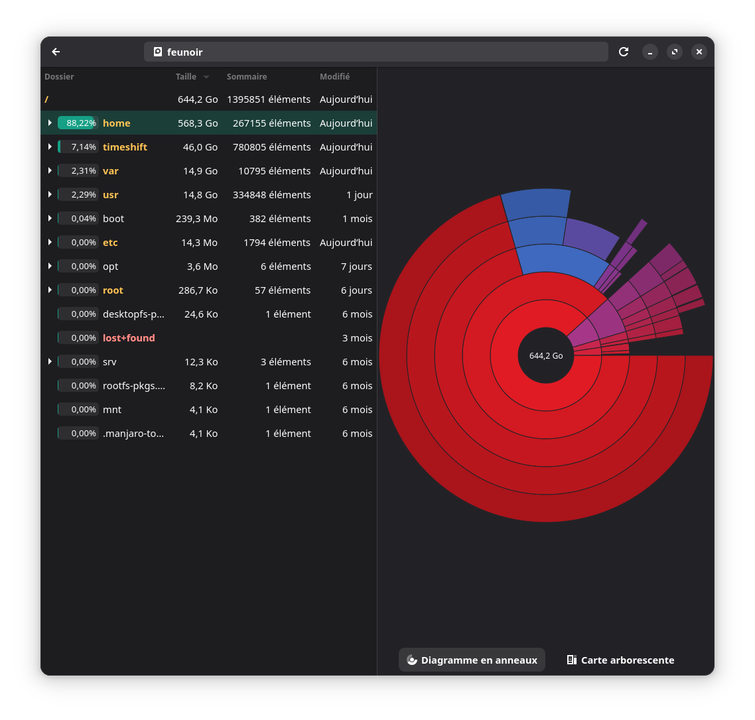Expand the timeshift folder row
The image size is (755, 720).
[x=50, y=147]
